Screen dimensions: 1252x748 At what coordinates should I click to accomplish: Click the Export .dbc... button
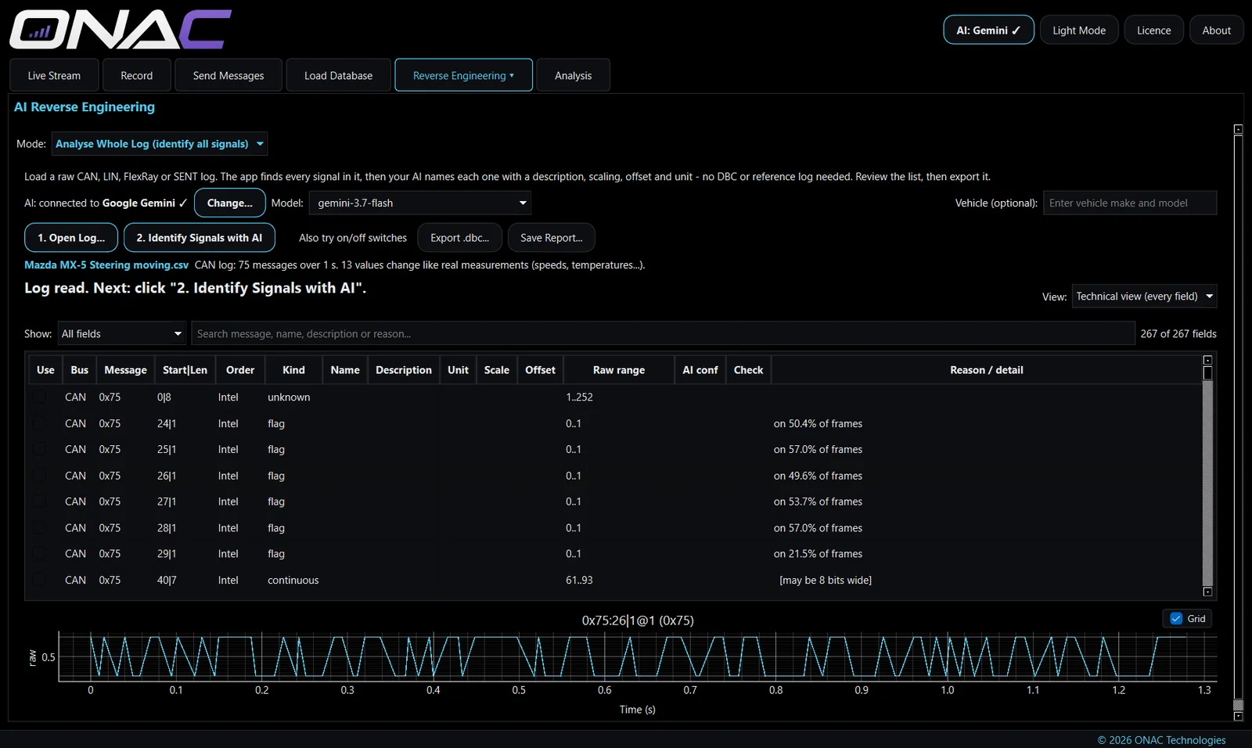click(x=460, y=238)
